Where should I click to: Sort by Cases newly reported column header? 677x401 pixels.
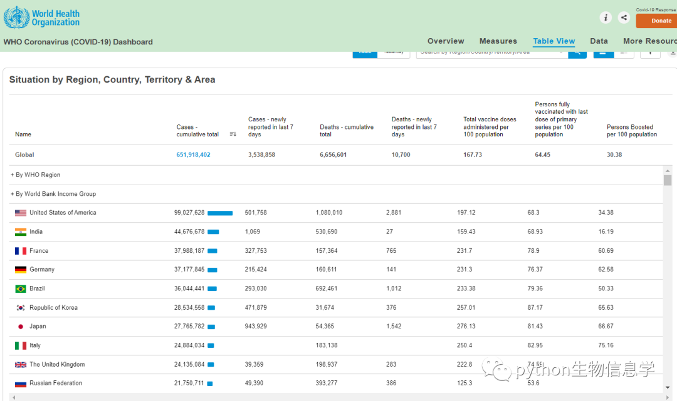coord(271,126)
